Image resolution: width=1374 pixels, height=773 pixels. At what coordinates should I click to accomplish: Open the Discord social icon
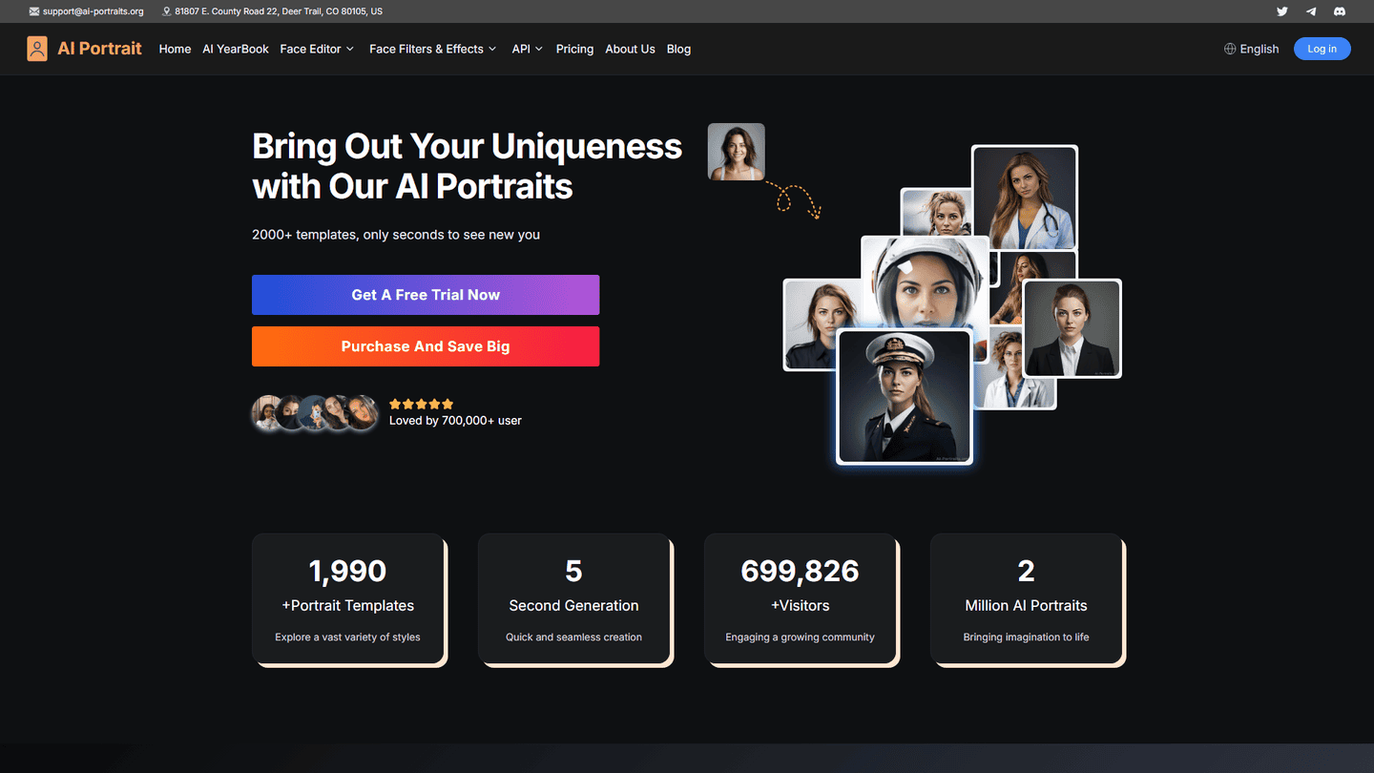click(1340, 11)
